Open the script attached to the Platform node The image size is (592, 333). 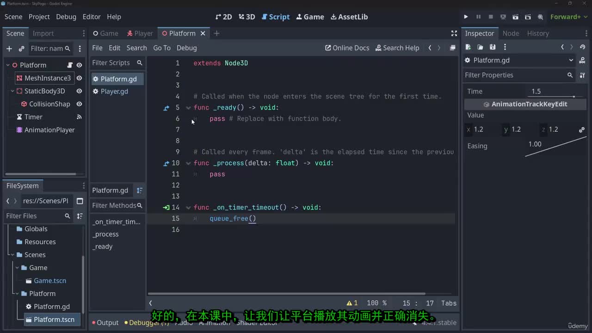pos(70,65)
